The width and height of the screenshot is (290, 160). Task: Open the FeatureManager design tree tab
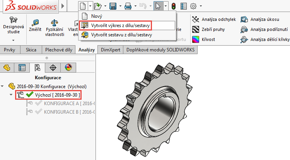[x=7, y=68]
